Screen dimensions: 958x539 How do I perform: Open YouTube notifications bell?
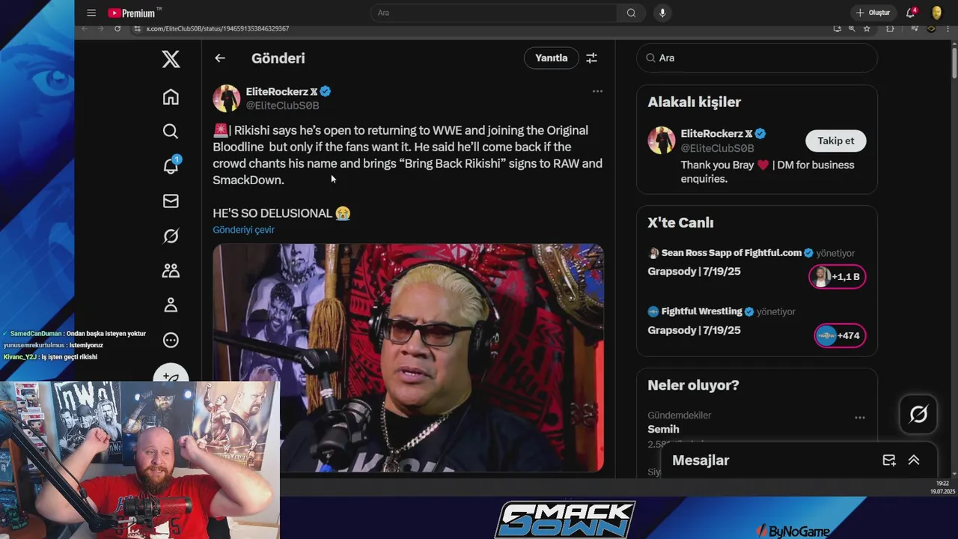[x=911, y=13]
